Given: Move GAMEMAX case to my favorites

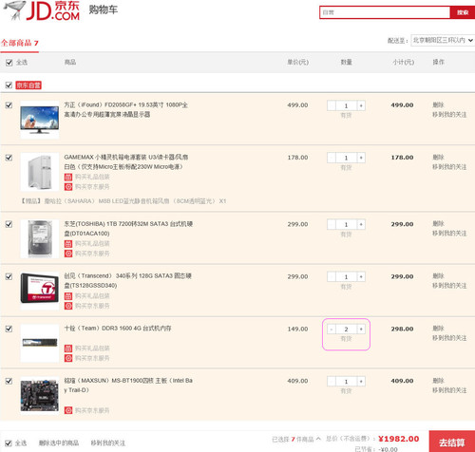Looking at the screenshot, I should click(449, 167).
